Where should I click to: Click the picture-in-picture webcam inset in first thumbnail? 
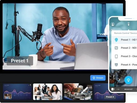pyautogui.click(x=8, y=96)
